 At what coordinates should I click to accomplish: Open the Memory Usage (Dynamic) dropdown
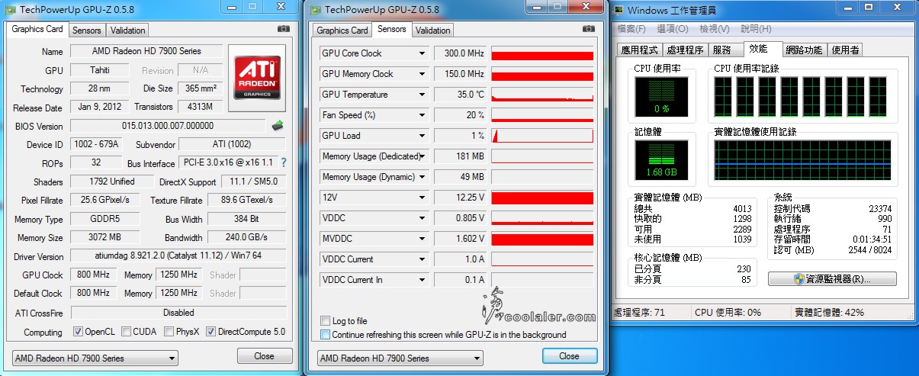coord(422,177)
